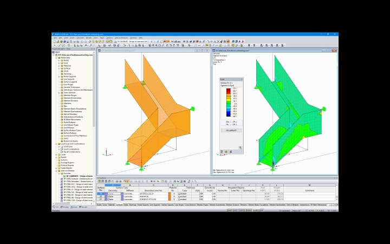
Task: Click the magnifier zoom icon in Panel
Action: pyautogui.click(x=240, y=147)
